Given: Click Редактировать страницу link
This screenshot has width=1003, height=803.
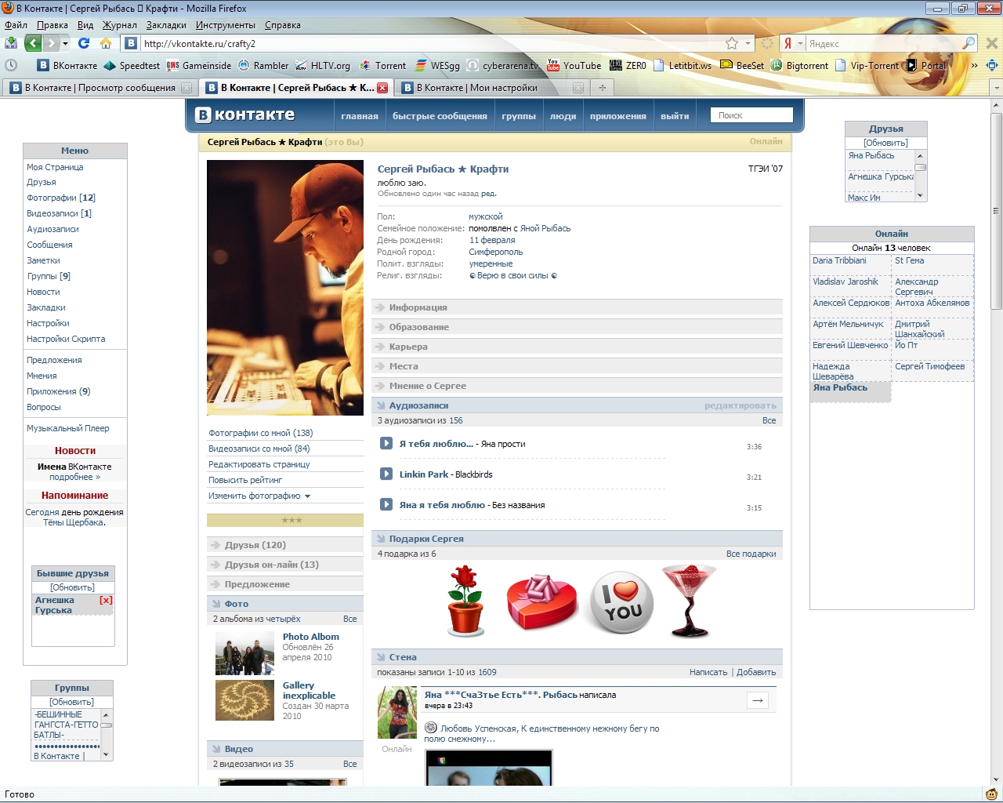Looking at the screenshot, I should [x=259, y=464].
